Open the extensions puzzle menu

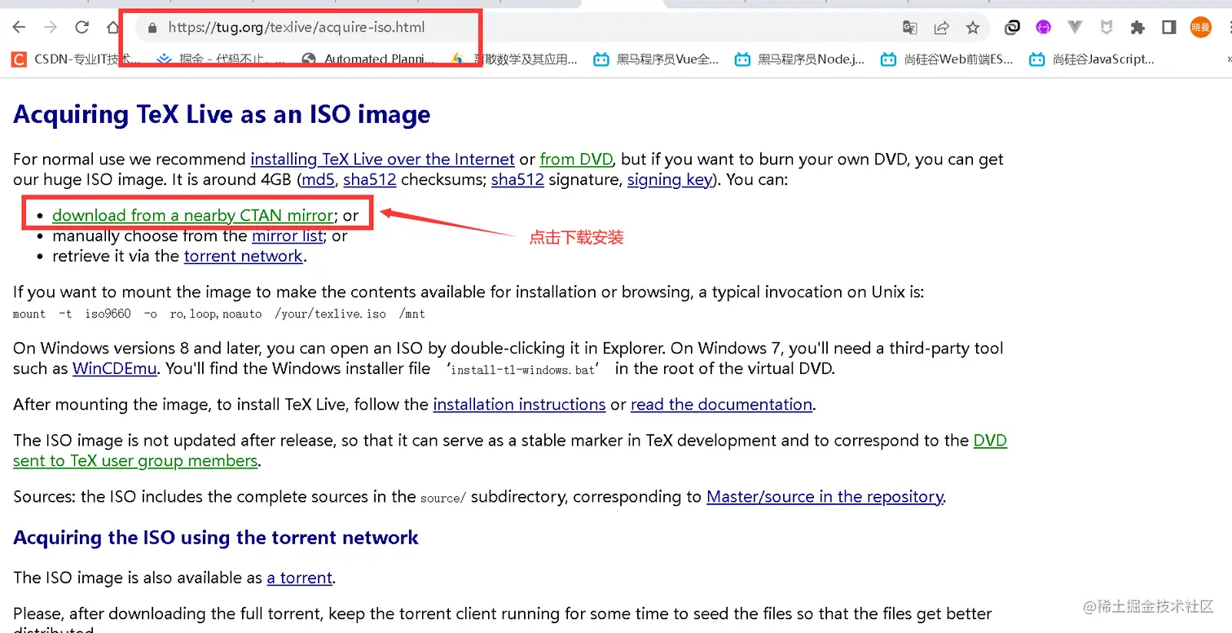pyautogui.click(x=1137, y=28)
